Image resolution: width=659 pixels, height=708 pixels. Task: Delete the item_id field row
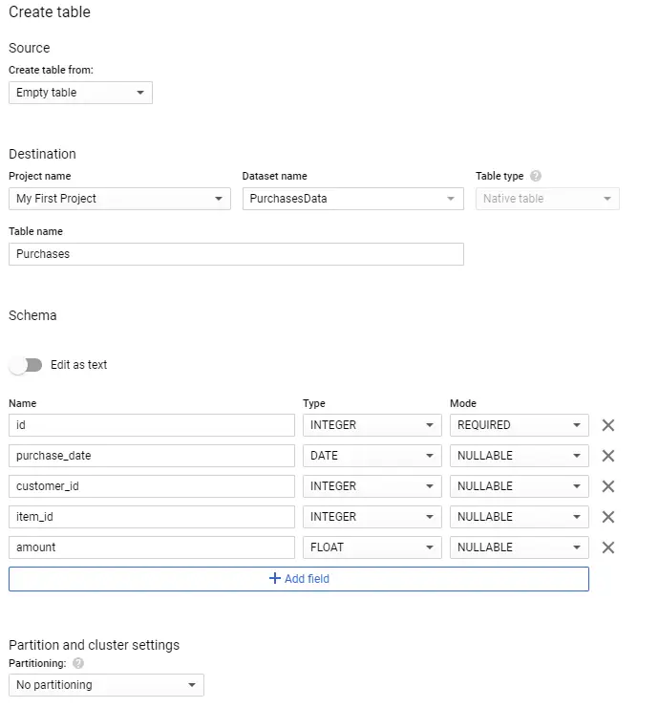point(608,517)
